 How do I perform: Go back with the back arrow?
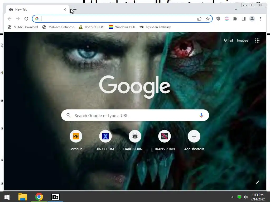pyautogui.click(x=9, y=19)
